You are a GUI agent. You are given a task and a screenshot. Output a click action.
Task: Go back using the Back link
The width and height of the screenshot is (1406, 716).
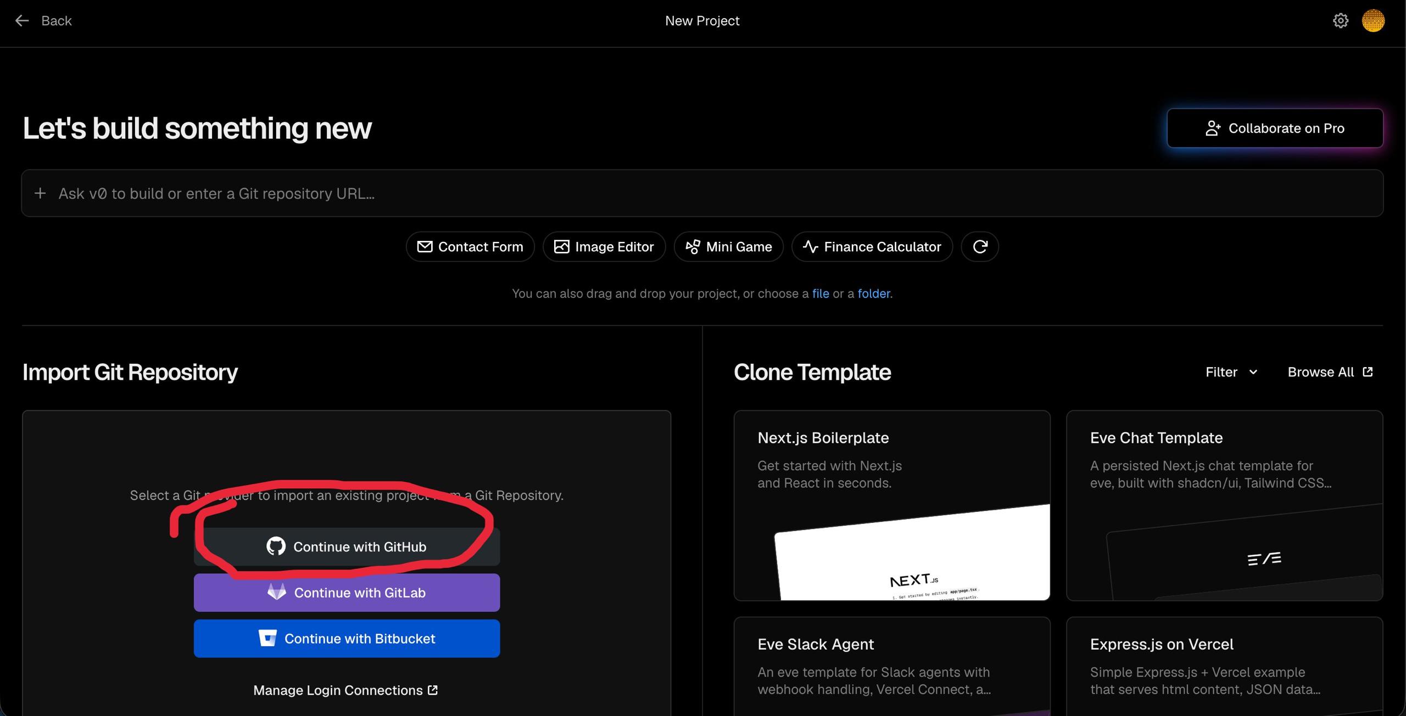point(56,21)
